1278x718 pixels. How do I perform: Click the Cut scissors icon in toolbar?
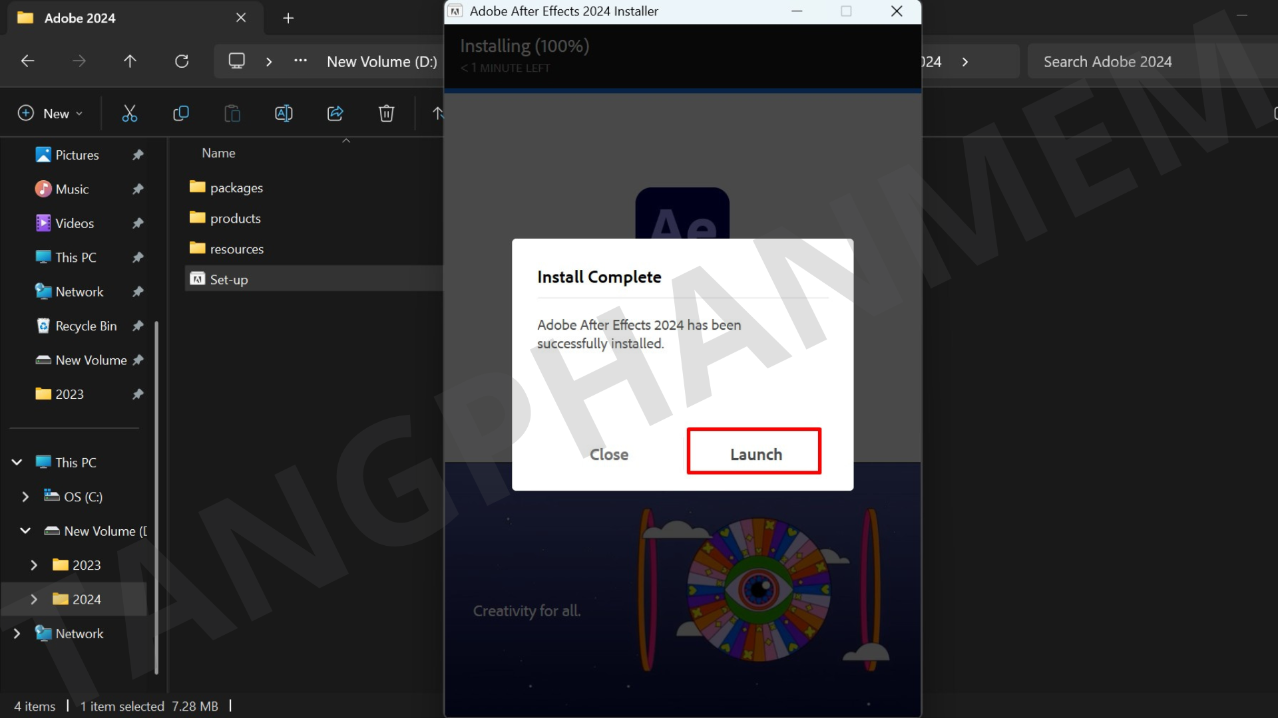(130, 114)
